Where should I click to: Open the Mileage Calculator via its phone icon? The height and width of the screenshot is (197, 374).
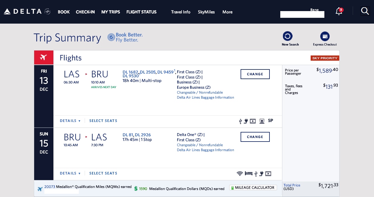(233, 188)
